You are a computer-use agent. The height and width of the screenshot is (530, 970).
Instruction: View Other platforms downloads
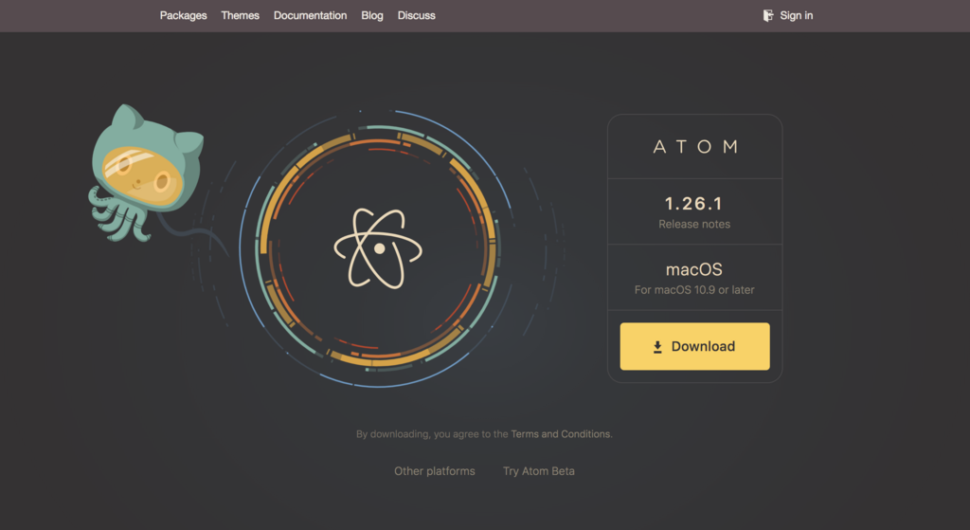[x=434, y=471]
